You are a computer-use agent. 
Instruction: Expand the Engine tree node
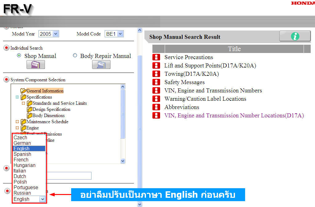tap(17, 128)
